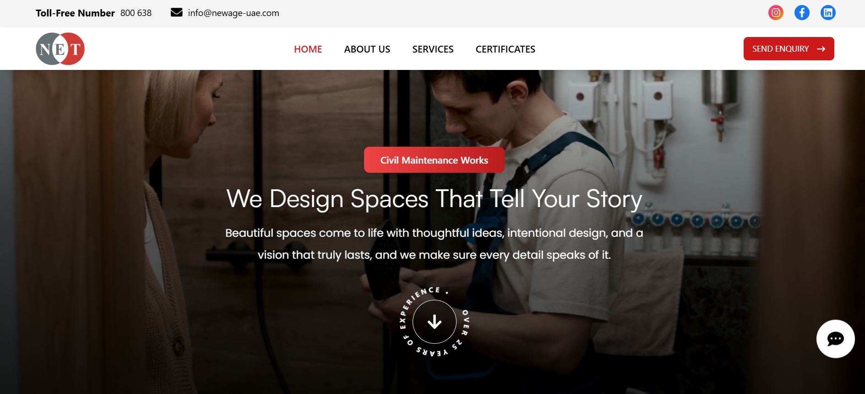Viewport: 865px width, 394px height.
Task: Open the Instagram social icon
Action: (x=776, y=12)
